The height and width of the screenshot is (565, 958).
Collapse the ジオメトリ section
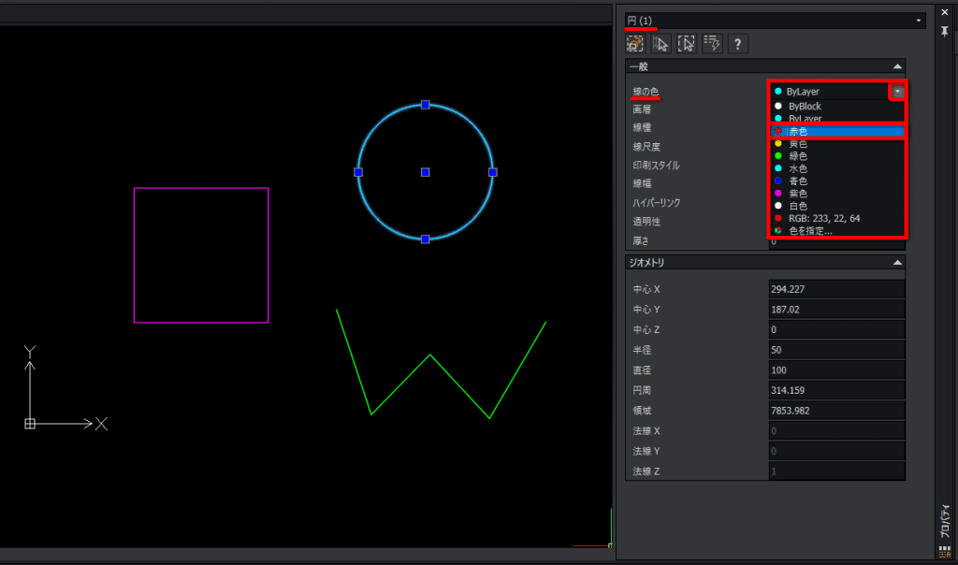point(897,263)
